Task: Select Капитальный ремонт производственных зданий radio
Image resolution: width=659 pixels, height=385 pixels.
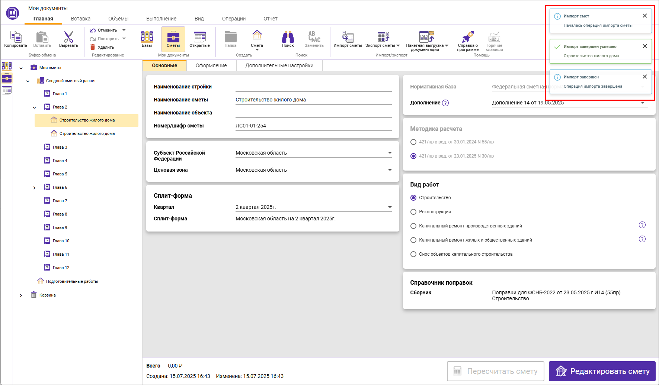Action: [413, 226]
